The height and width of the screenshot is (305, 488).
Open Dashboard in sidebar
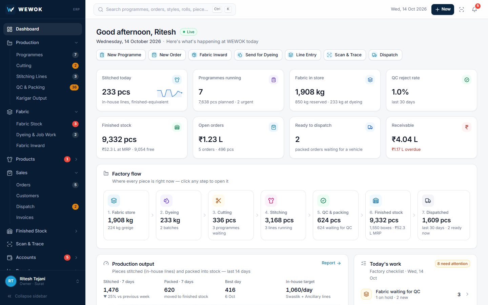click(x=43, y=29)
